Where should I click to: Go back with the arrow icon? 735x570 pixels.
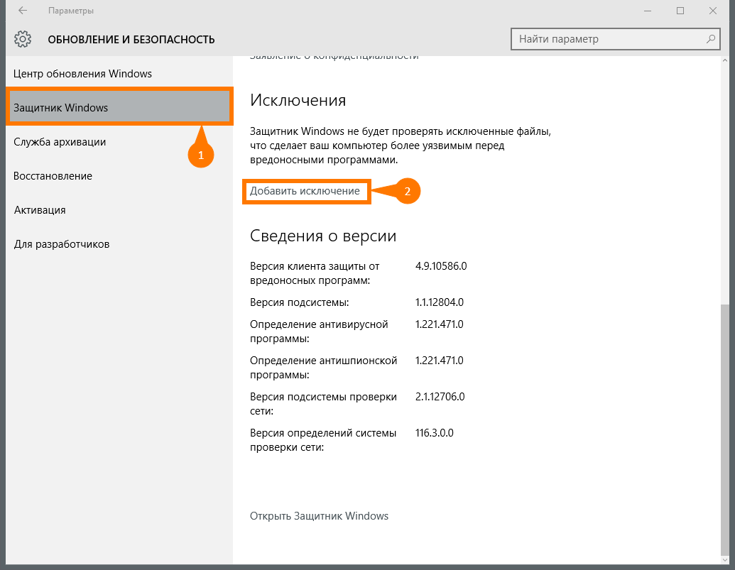(23, 11)
